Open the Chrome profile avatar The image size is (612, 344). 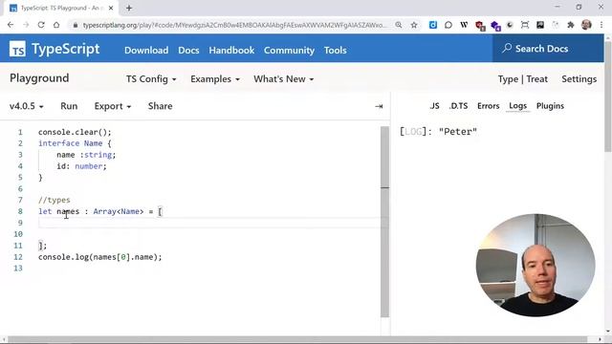click(586, 25)
